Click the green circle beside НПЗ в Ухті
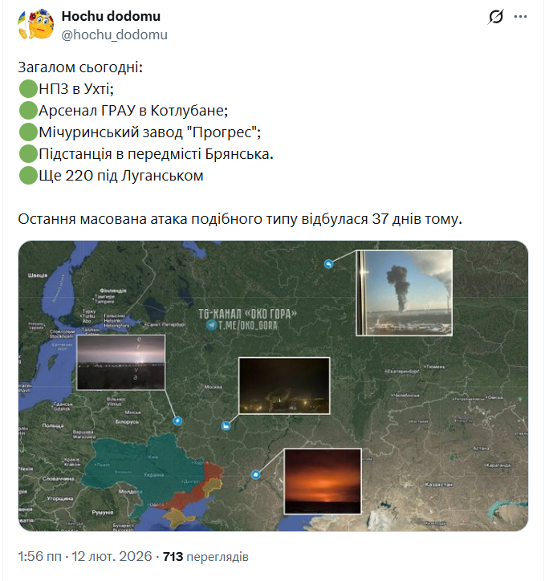Image resolution: width=549 pixels, height=581 pixels. tap(28, 89)
